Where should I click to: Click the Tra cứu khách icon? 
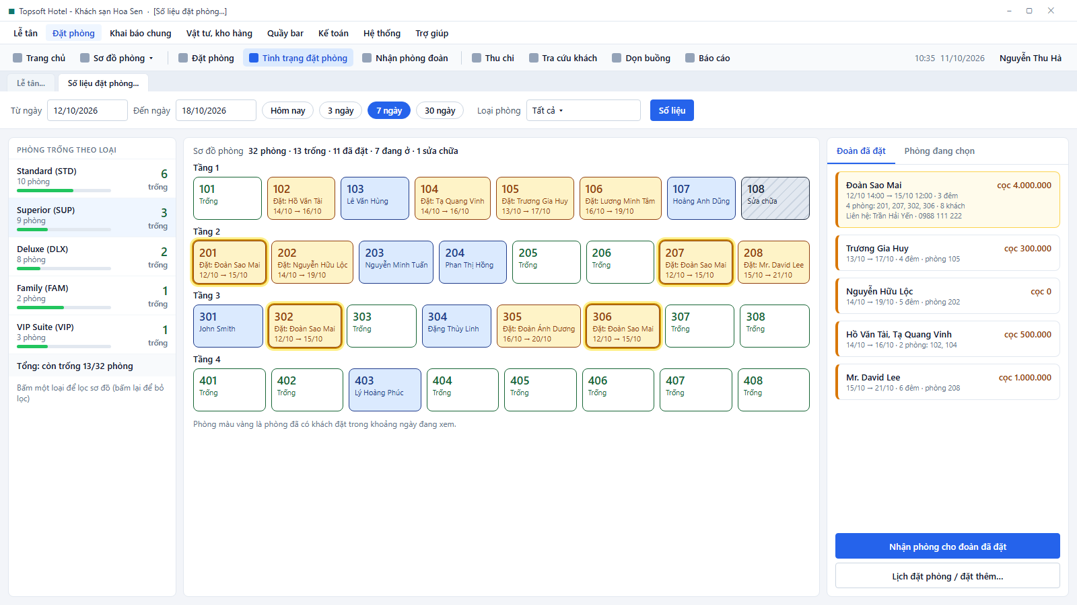[534, 58]
